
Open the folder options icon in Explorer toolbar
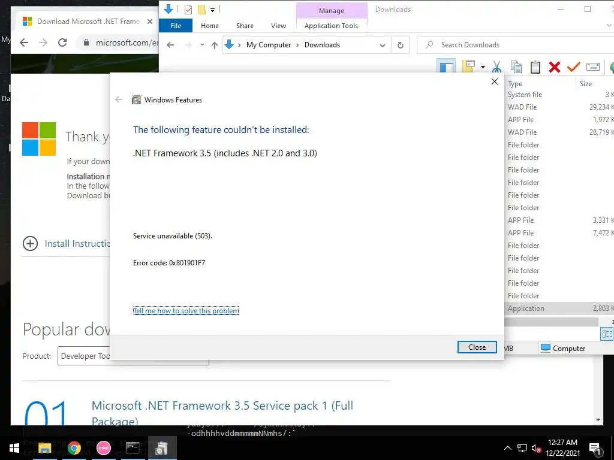(469, 66)
